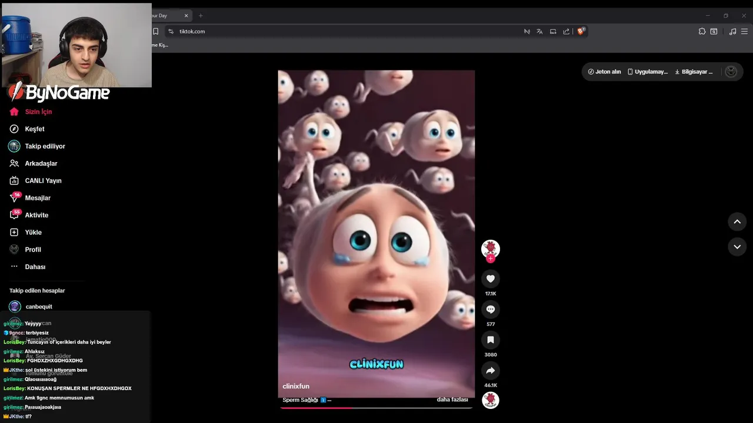Open browser hamburger menu

(x=744, y=31)
